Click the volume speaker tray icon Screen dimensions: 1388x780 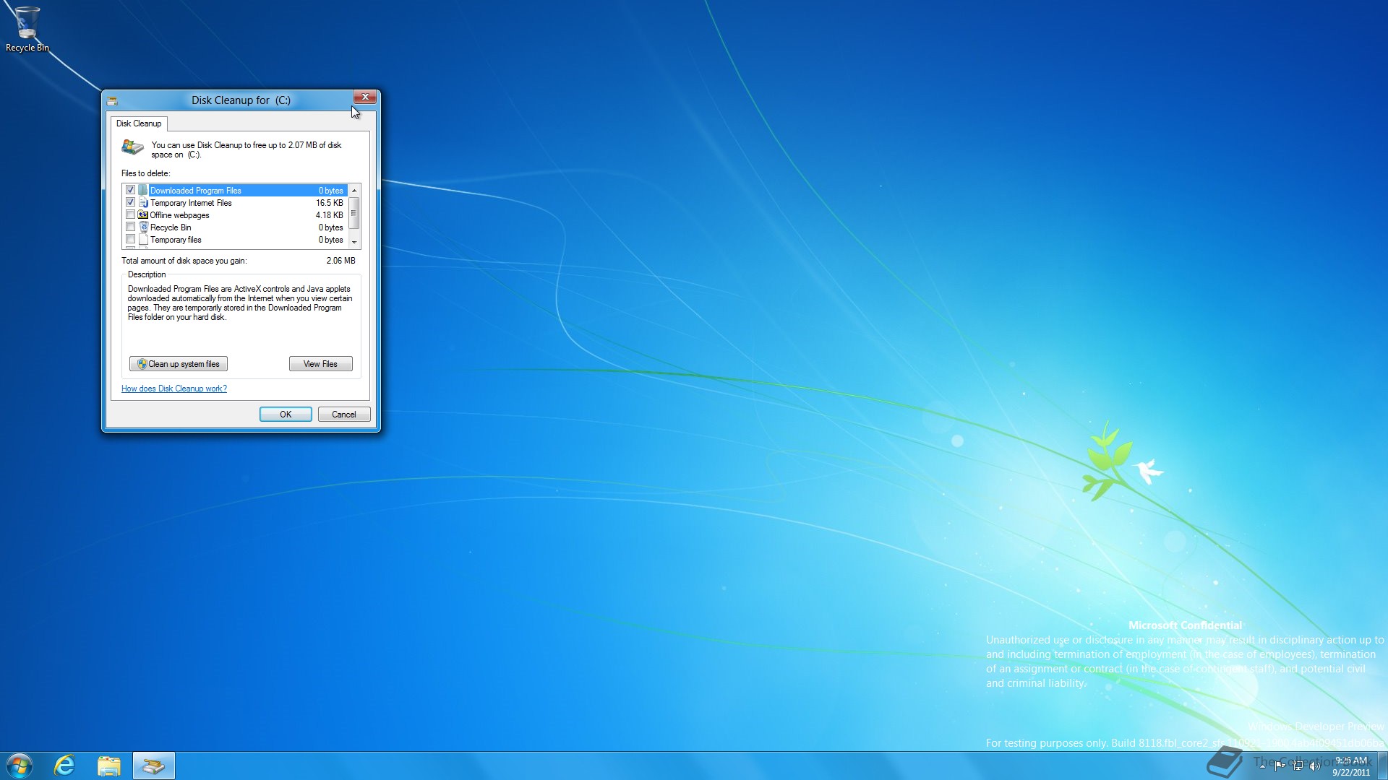[1314, 766]
